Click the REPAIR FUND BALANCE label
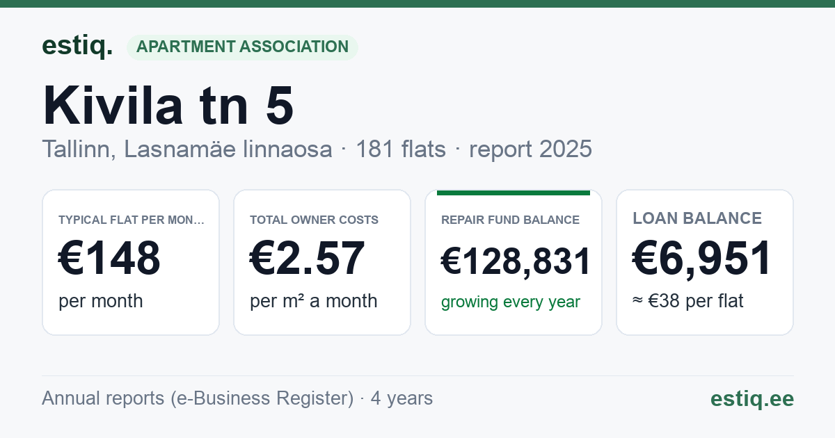Screen dimensions: 835x438 (x=510, y=220)
